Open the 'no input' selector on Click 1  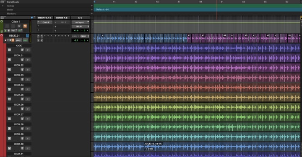tap(81, 22)
